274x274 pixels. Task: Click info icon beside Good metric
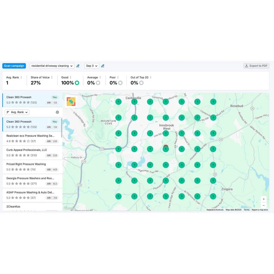71,77
